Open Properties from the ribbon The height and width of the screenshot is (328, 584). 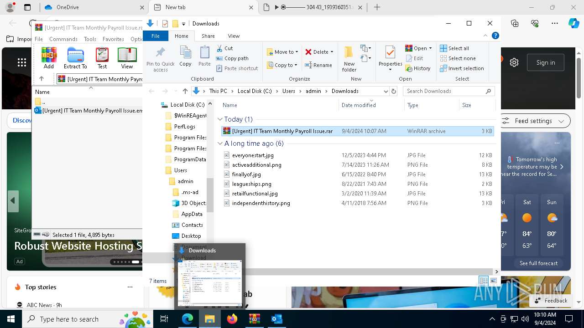tap(390, 59)
